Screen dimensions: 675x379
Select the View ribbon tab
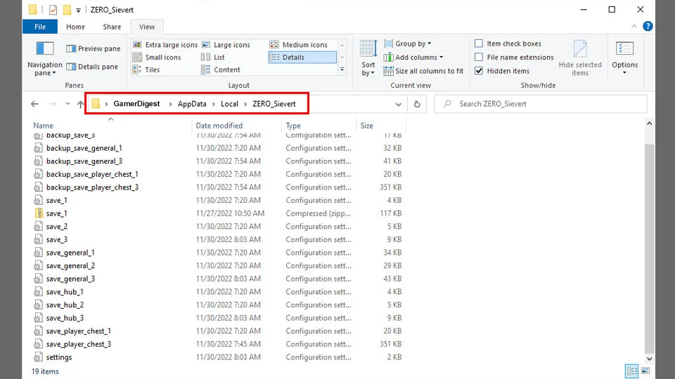[x=147, y=27]
